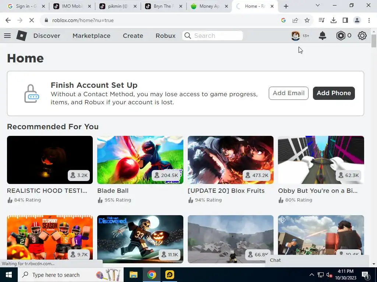
Task: Share this page via the share icon
Action: (x=295, y=21)
